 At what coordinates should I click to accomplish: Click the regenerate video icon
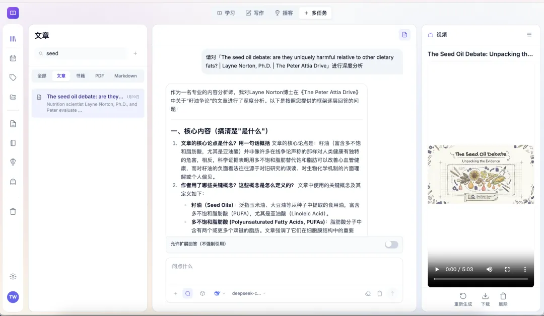pos(463,299)
